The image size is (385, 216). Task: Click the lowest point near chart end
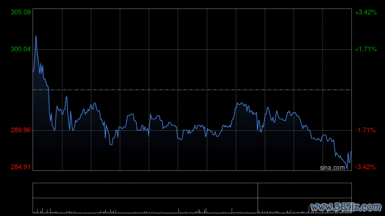(347, 169)
